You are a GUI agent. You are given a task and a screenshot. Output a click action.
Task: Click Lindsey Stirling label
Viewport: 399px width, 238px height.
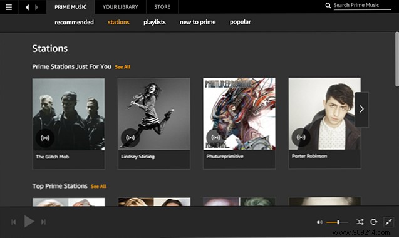click(x=138, y=157)
